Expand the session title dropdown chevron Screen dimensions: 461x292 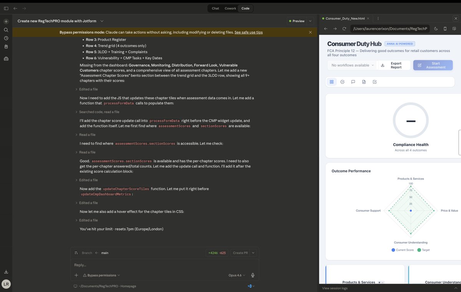tap(102, 21)
